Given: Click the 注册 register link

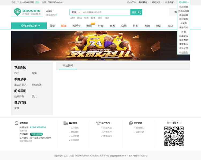Looking at the screenshot, I should click(44, 2).
